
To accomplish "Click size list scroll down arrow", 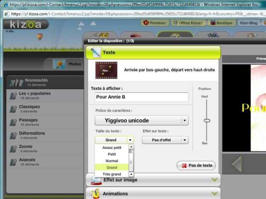I will point(131,174).
